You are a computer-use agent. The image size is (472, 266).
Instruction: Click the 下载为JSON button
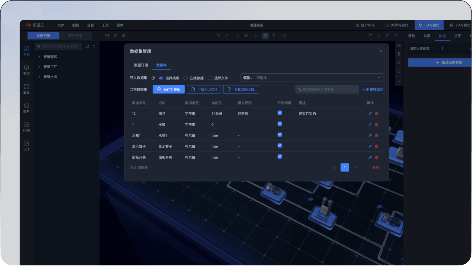(204, 89)
